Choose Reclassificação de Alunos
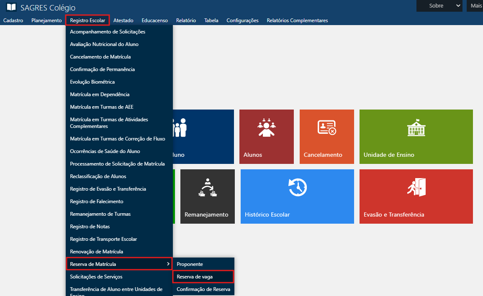Viewport: 483px width, 296px height. tap(119, 176)
